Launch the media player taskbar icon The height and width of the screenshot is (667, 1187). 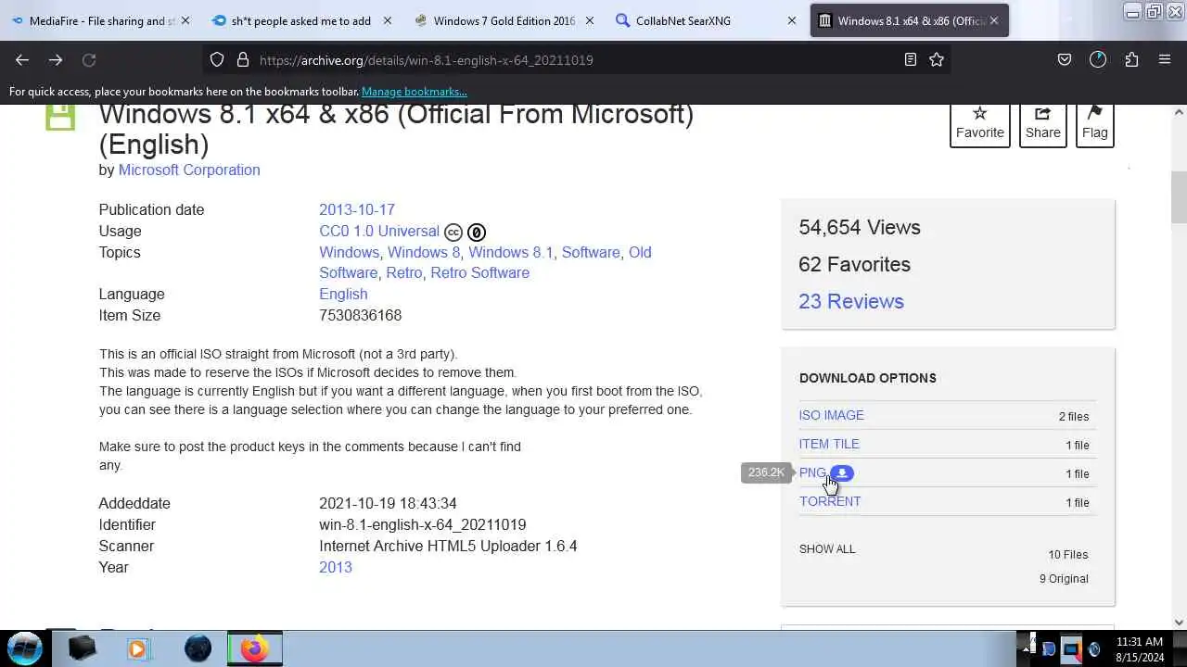(138, 648)
